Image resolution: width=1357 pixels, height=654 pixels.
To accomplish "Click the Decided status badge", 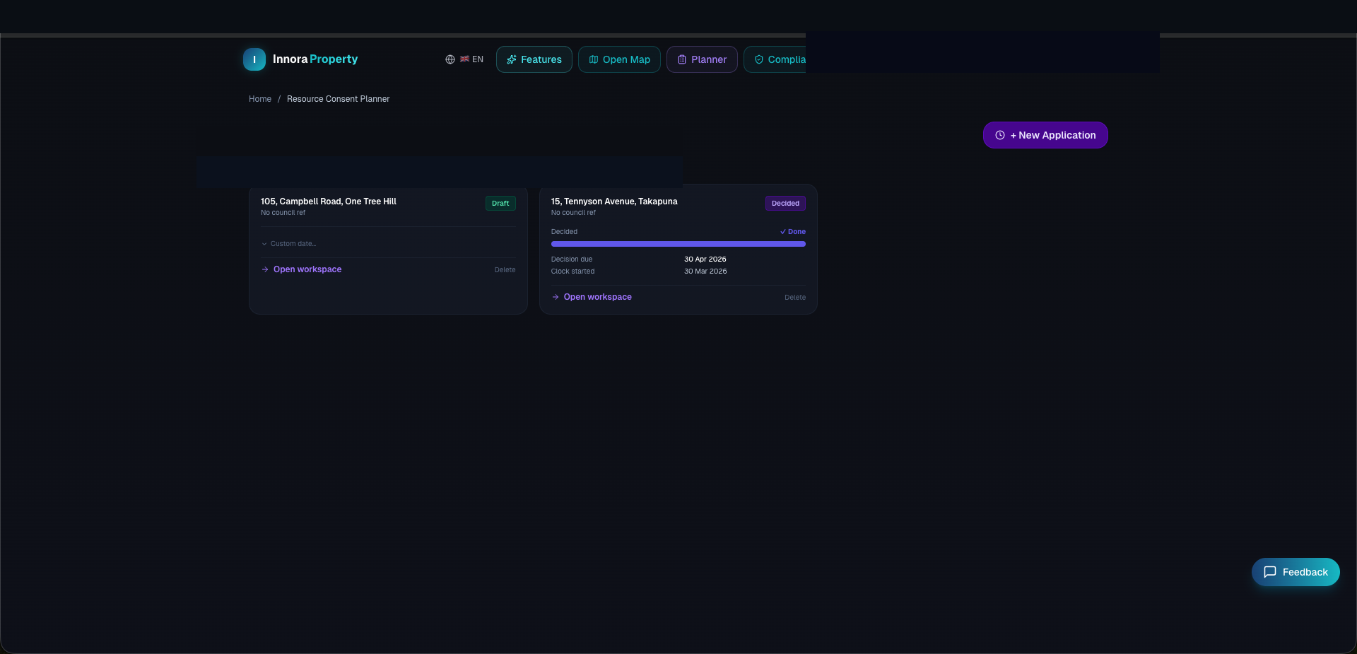I will click(785, 203).
